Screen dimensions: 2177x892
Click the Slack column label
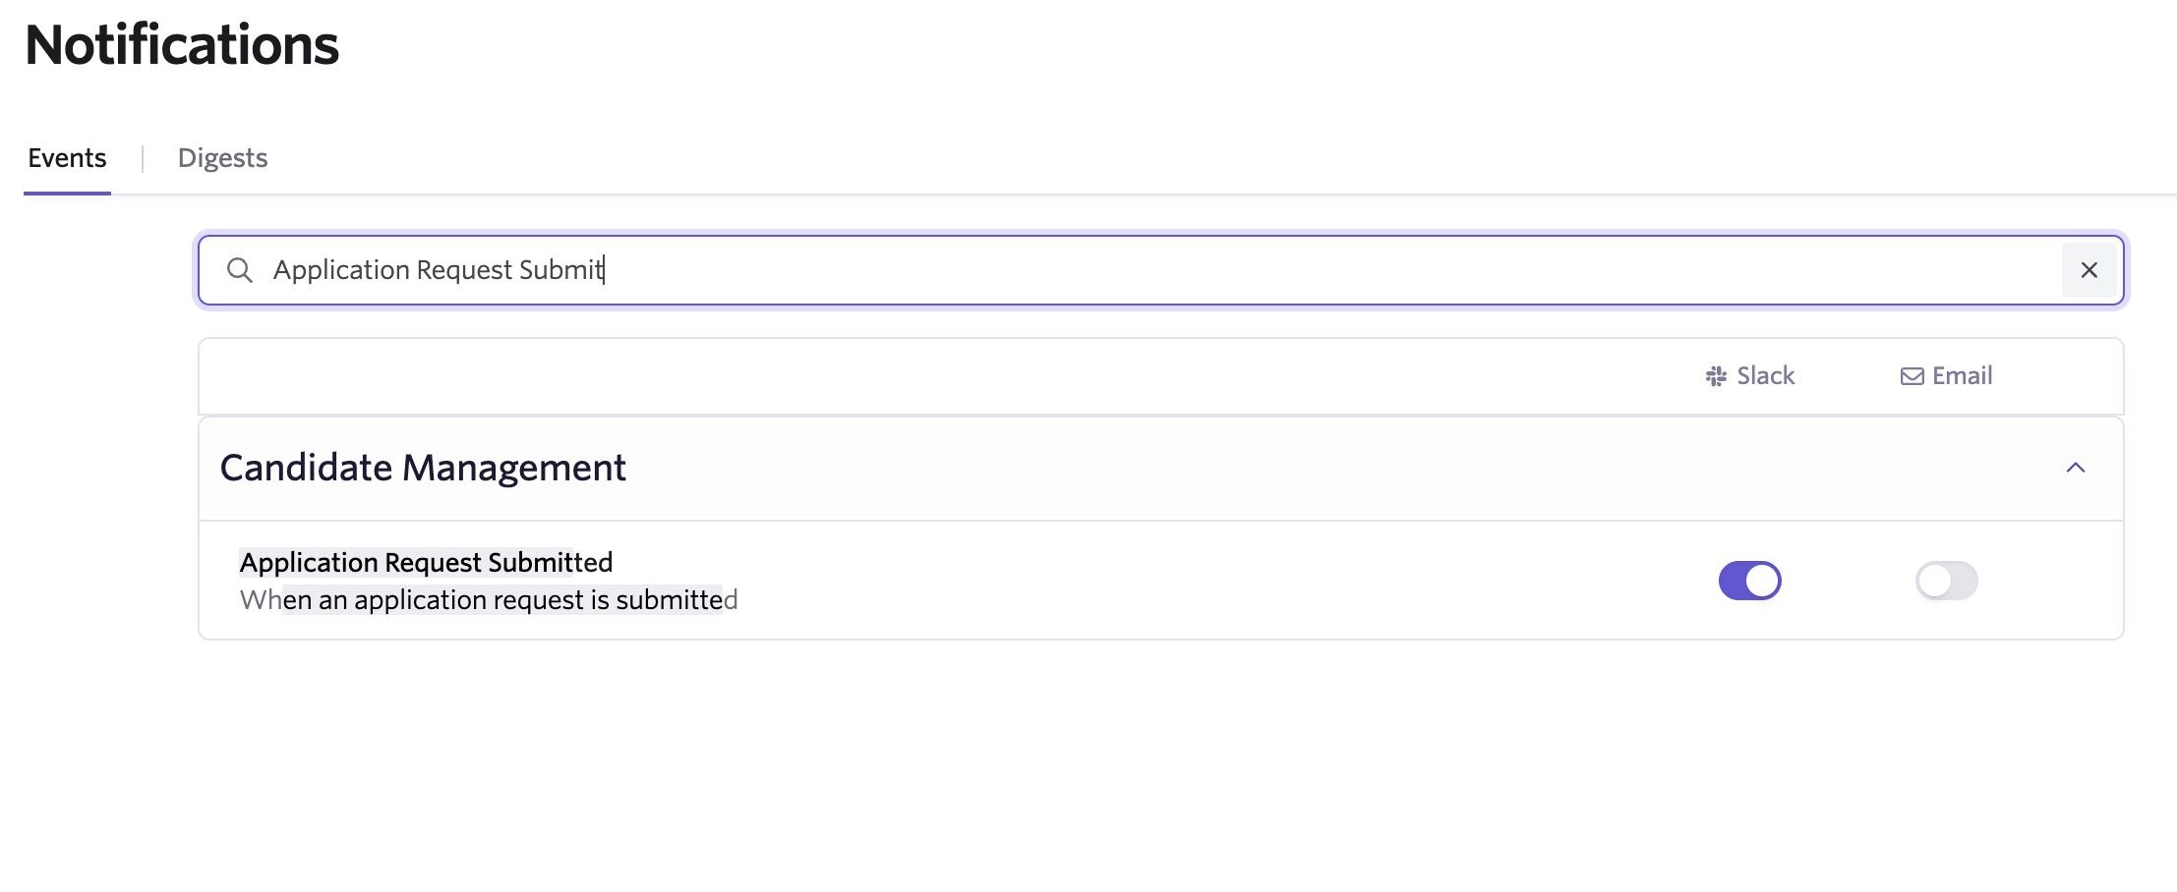(1765, 376)
